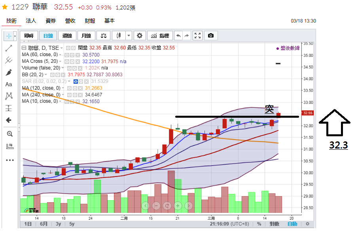
Task: Select the 即時 realtime interval
Action: [29, 36]
